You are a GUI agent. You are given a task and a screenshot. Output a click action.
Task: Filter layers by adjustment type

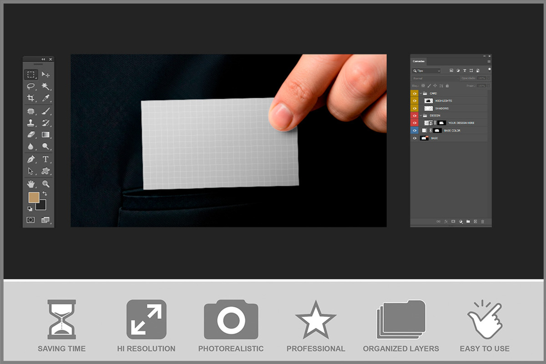pyautogui.click(x=458, y=71)
